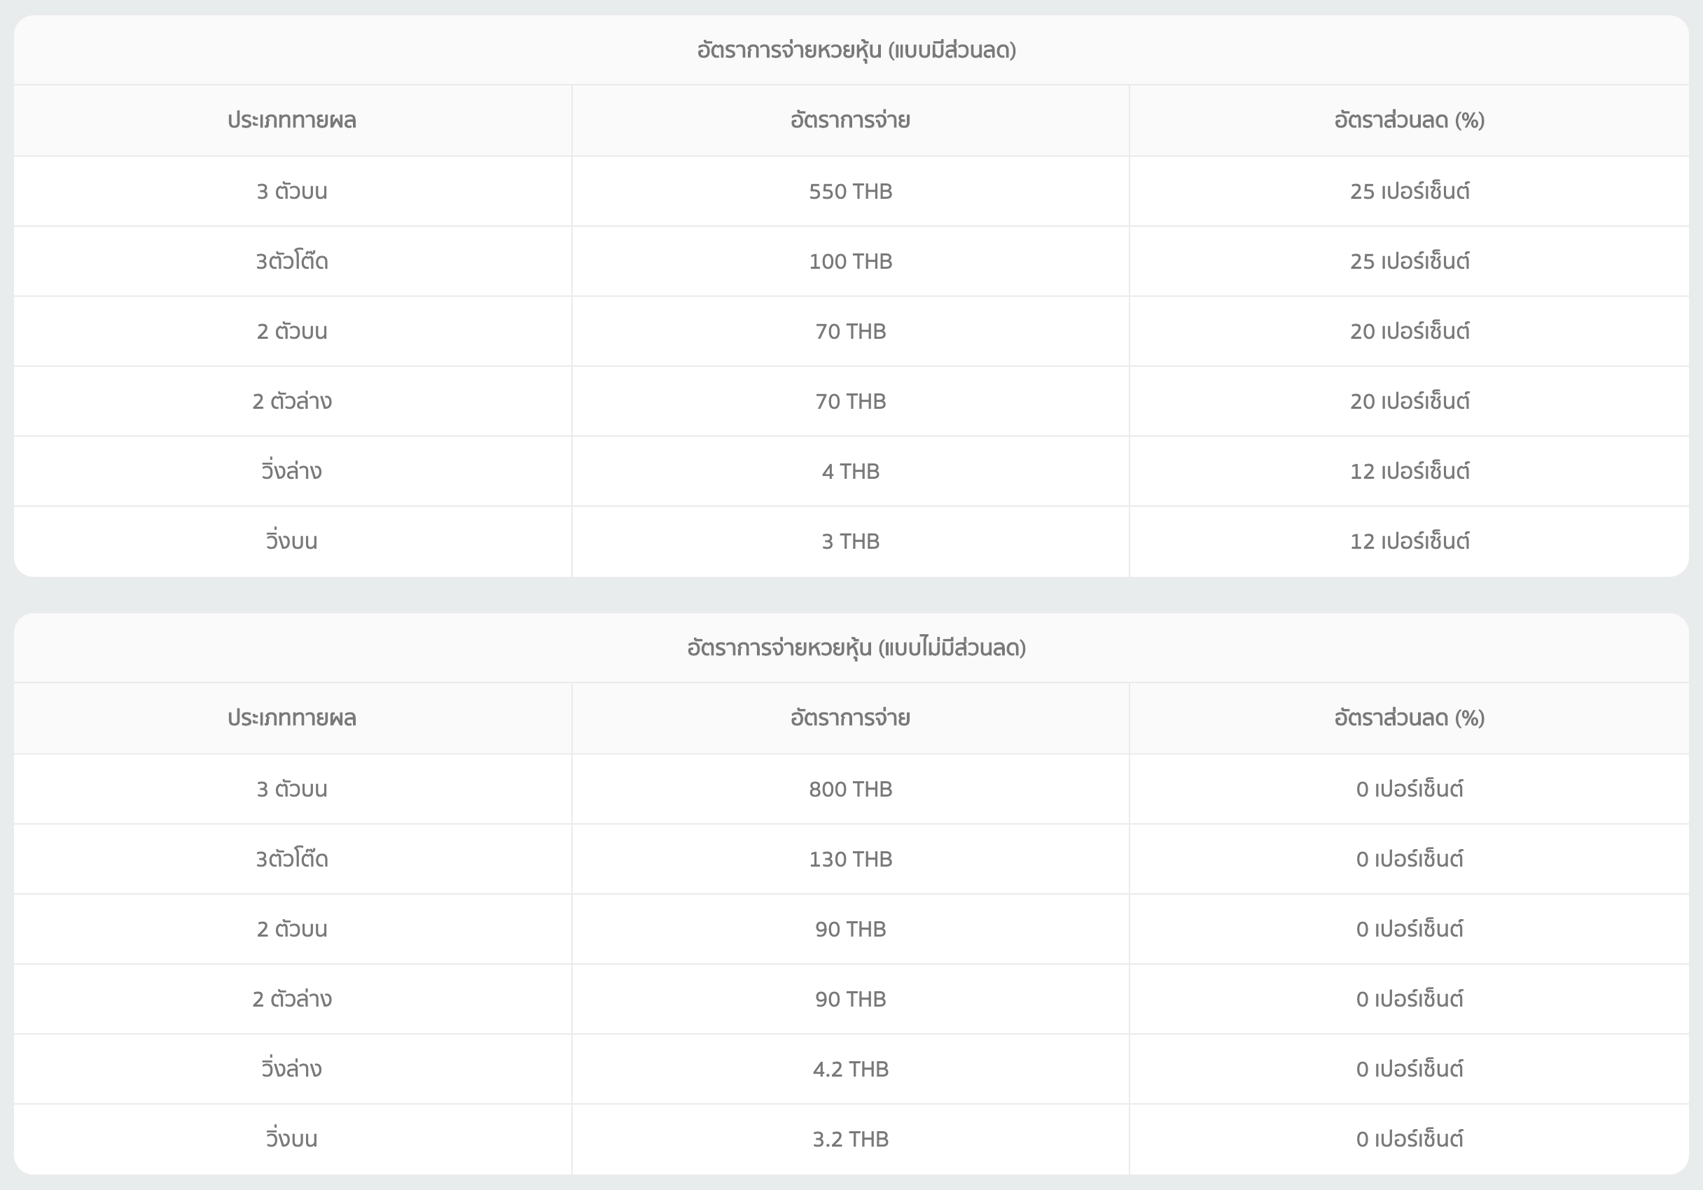Click the second table's วิ่งล่าง row label
This screenshot has height=1190, width=1703.
(291, 1068)
